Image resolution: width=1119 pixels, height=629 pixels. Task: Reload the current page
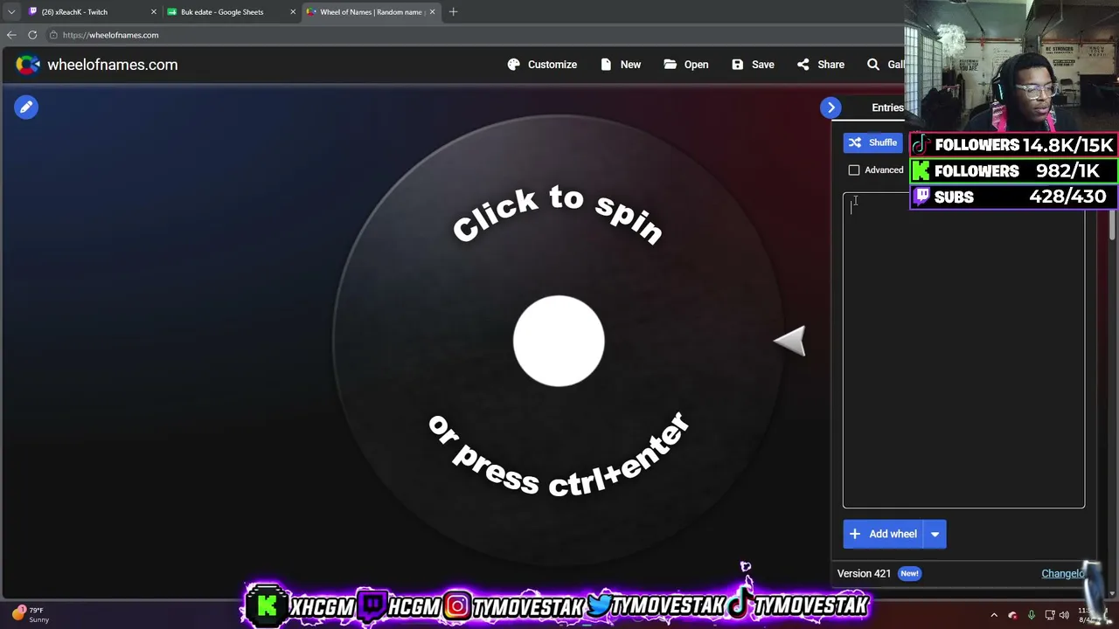coord(32,35)
